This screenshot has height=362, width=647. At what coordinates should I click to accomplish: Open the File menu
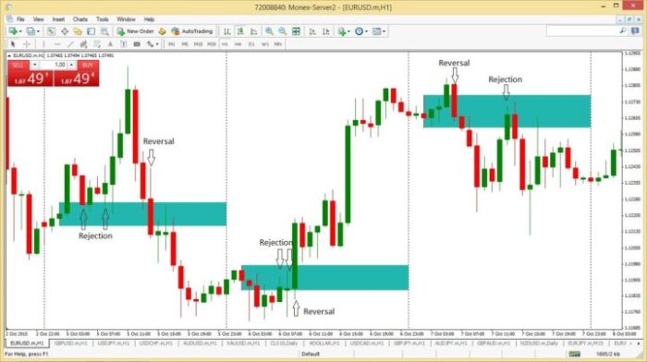[x=20, y=19]
